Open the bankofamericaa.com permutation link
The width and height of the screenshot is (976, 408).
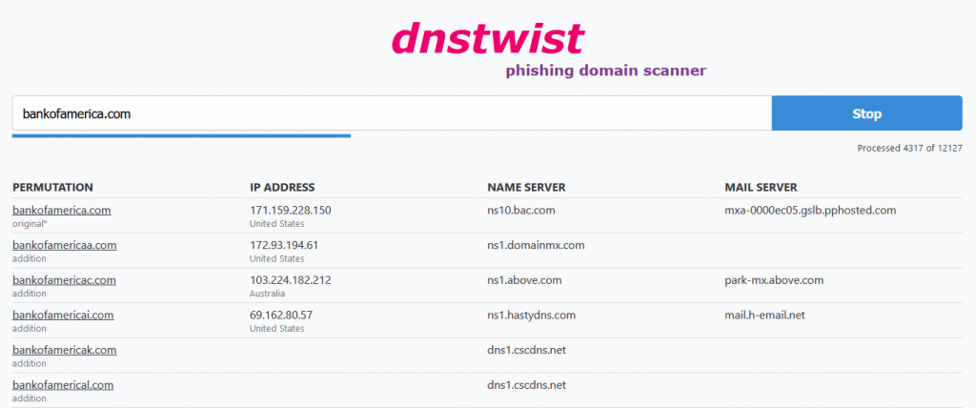[x=64, y=245]
